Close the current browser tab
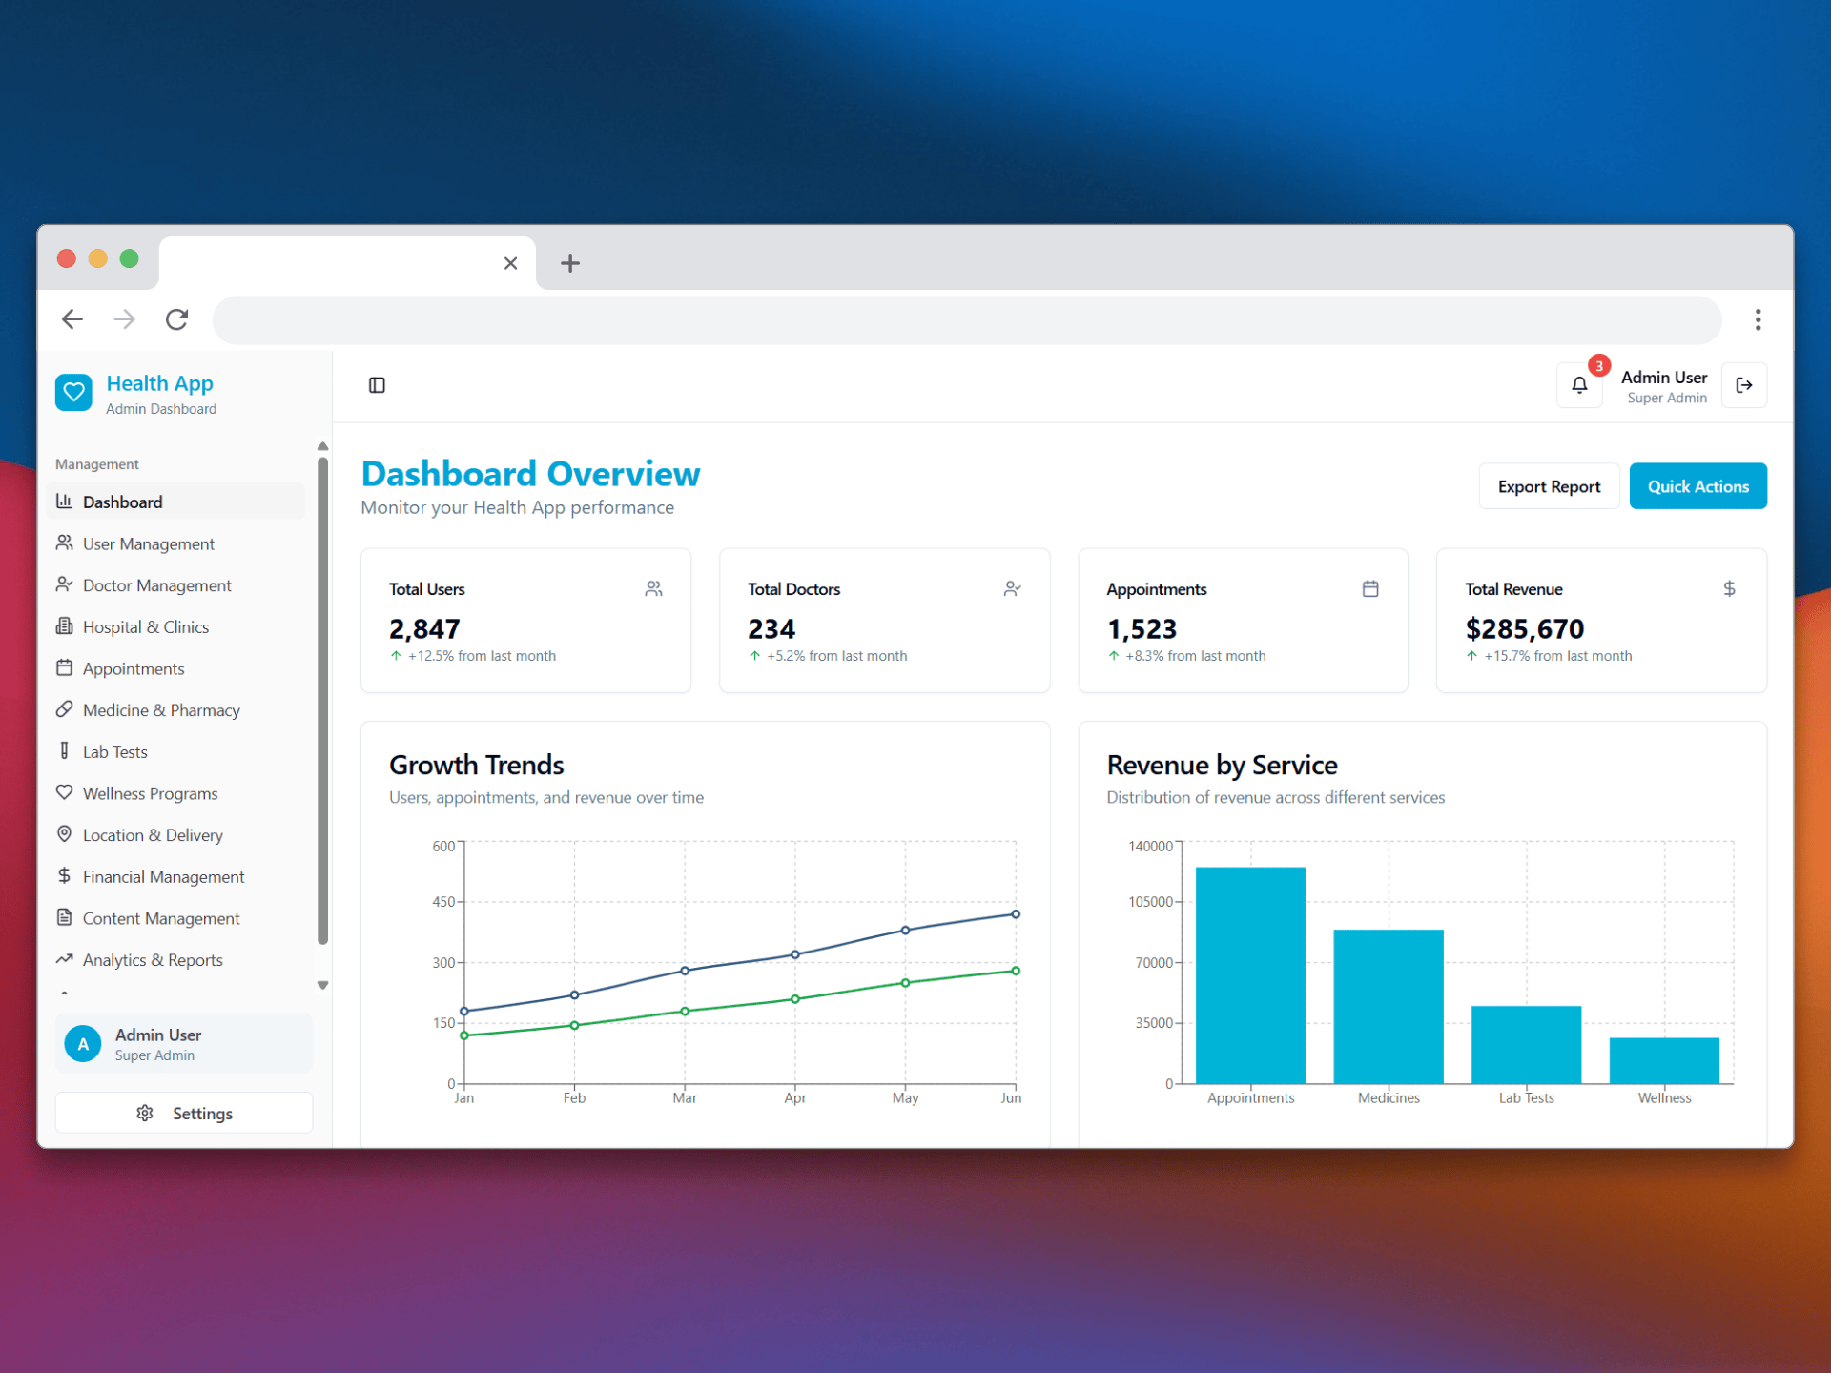The image size is (1831, 1373). [x=510, y=263]
